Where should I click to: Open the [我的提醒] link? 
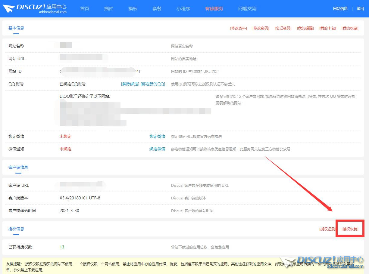(x=305, y=28)
